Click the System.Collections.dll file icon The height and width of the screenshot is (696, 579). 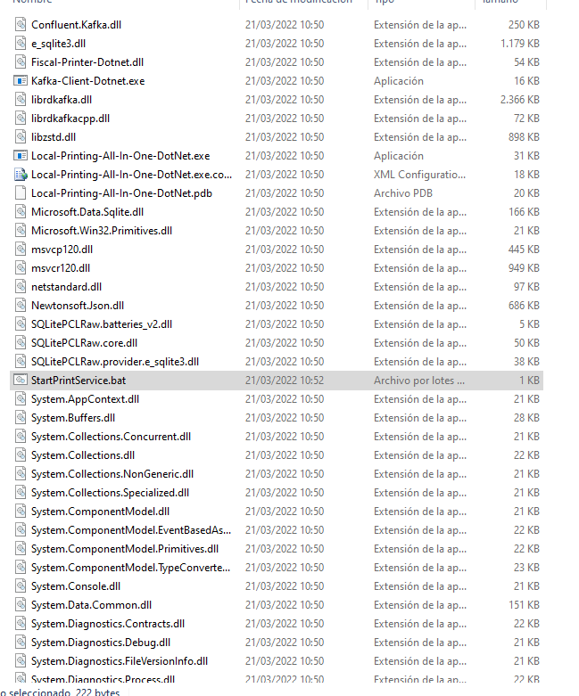21,455
